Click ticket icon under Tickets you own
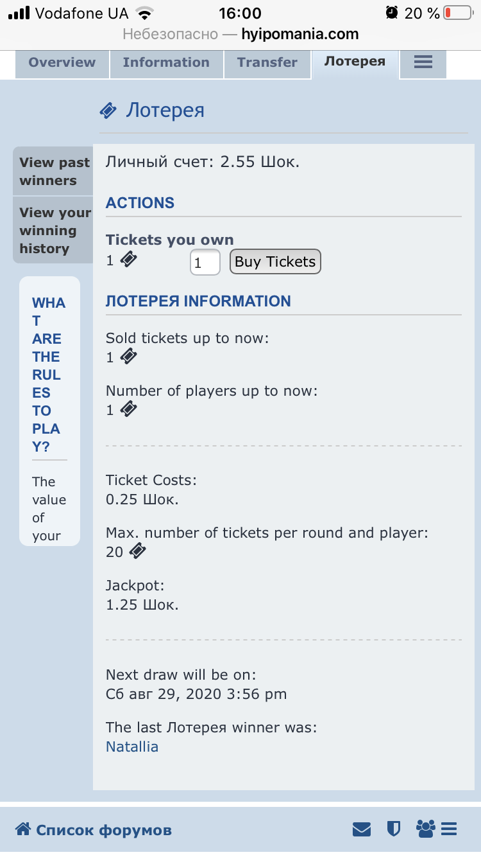 click(x=129, y=260)
